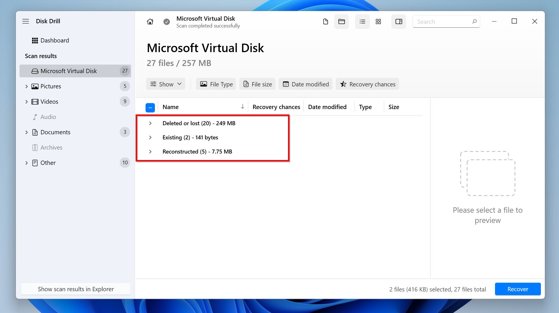Expand the Existing files group
The width and height of the screenshot is (559, 313).
[x=150, y=137]
